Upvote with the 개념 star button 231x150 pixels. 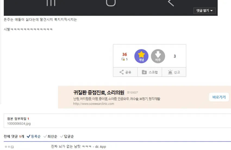[x=141, y=56]
